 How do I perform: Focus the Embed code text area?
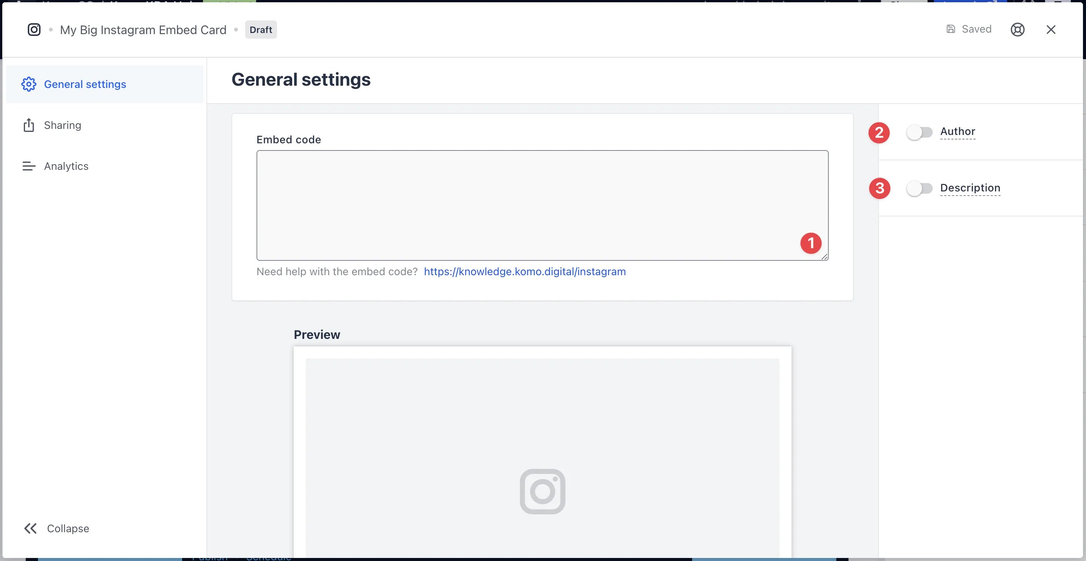[542, 205]
